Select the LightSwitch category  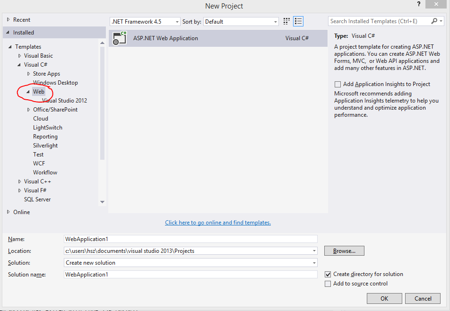pos(48,128)
